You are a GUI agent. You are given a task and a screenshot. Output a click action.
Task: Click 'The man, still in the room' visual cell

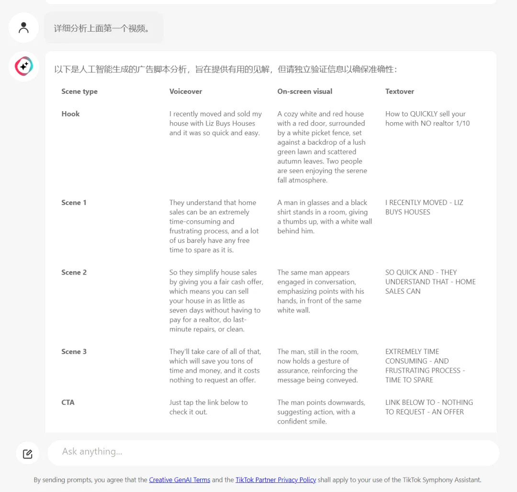pos(318,366)
